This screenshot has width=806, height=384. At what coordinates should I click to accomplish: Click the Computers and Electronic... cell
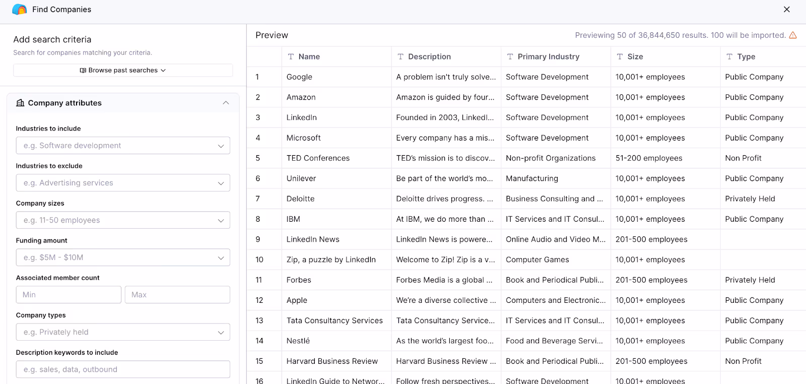click(556, 300)
